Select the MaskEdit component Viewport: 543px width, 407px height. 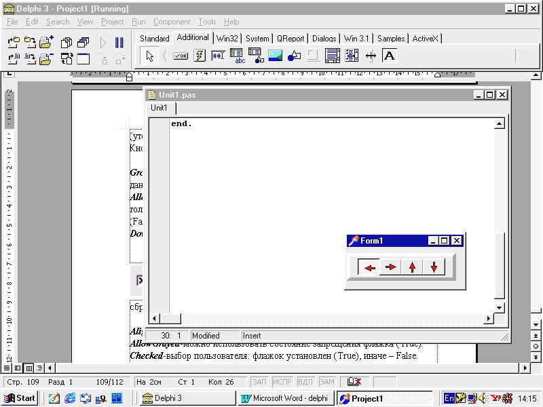218,56
